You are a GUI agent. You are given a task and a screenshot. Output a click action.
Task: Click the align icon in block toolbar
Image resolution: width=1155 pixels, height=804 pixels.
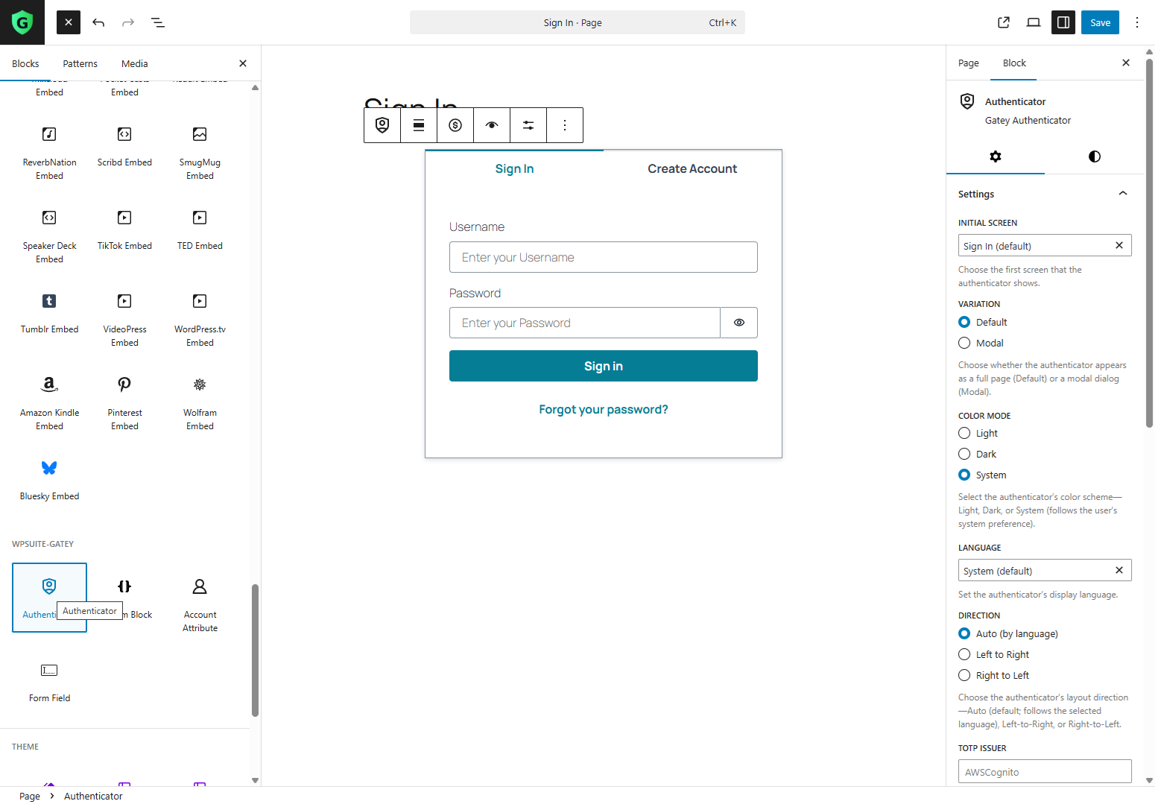click(419, 125)
